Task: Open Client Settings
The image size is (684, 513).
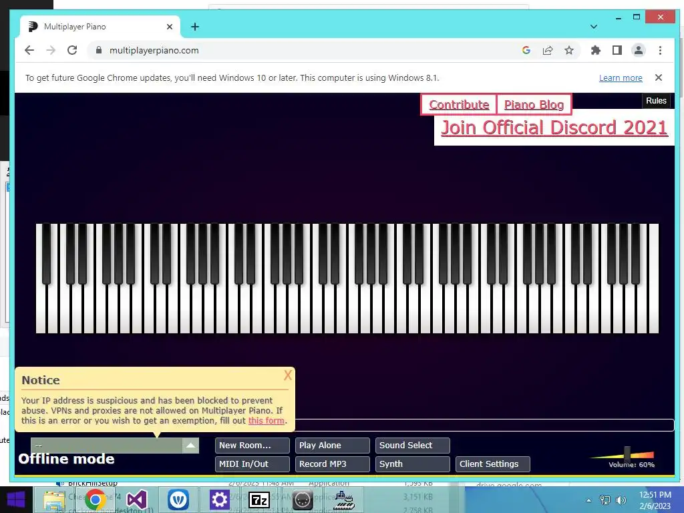Action: [492, 464]
